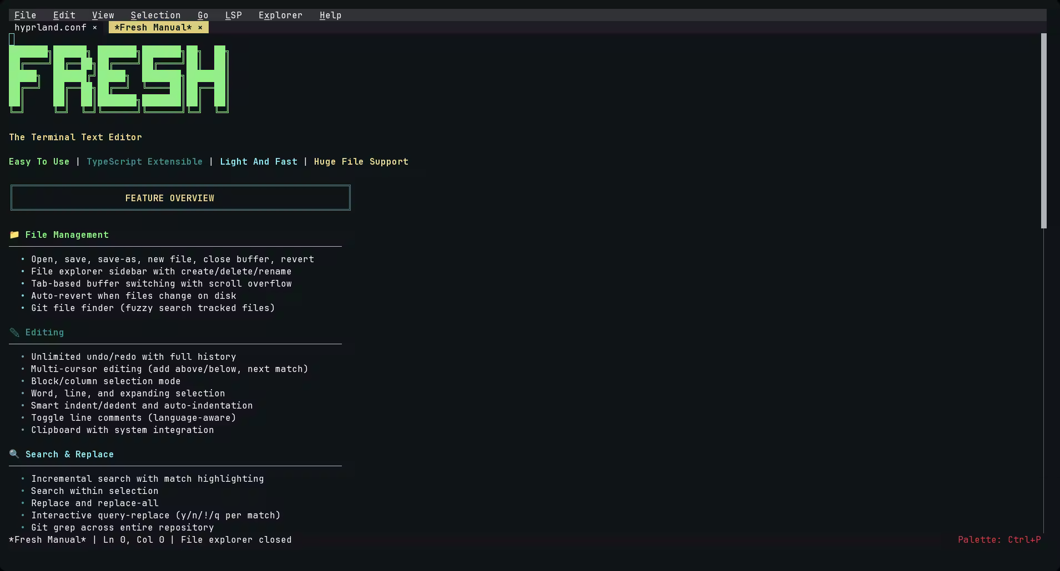Open the Selection menu

click(x=155, y=16)
